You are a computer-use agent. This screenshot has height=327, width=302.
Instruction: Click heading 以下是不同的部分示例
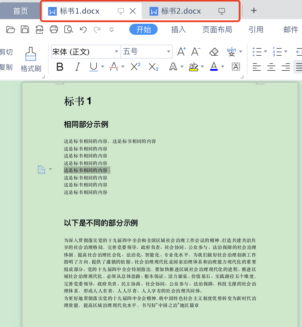[x=101, y=223]
